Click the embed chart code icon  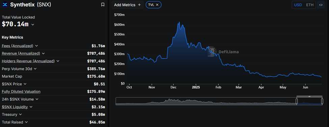coord(321,5)
